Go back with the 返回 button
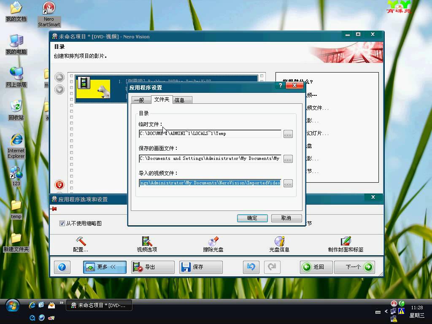Viewport: 432px width, 324px height. point(316,267)
